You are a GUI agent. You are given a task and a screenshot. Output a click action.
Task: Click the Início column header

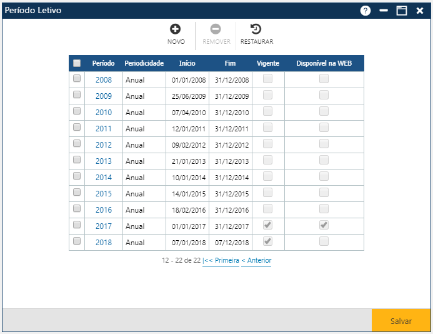tap(187, 63)
